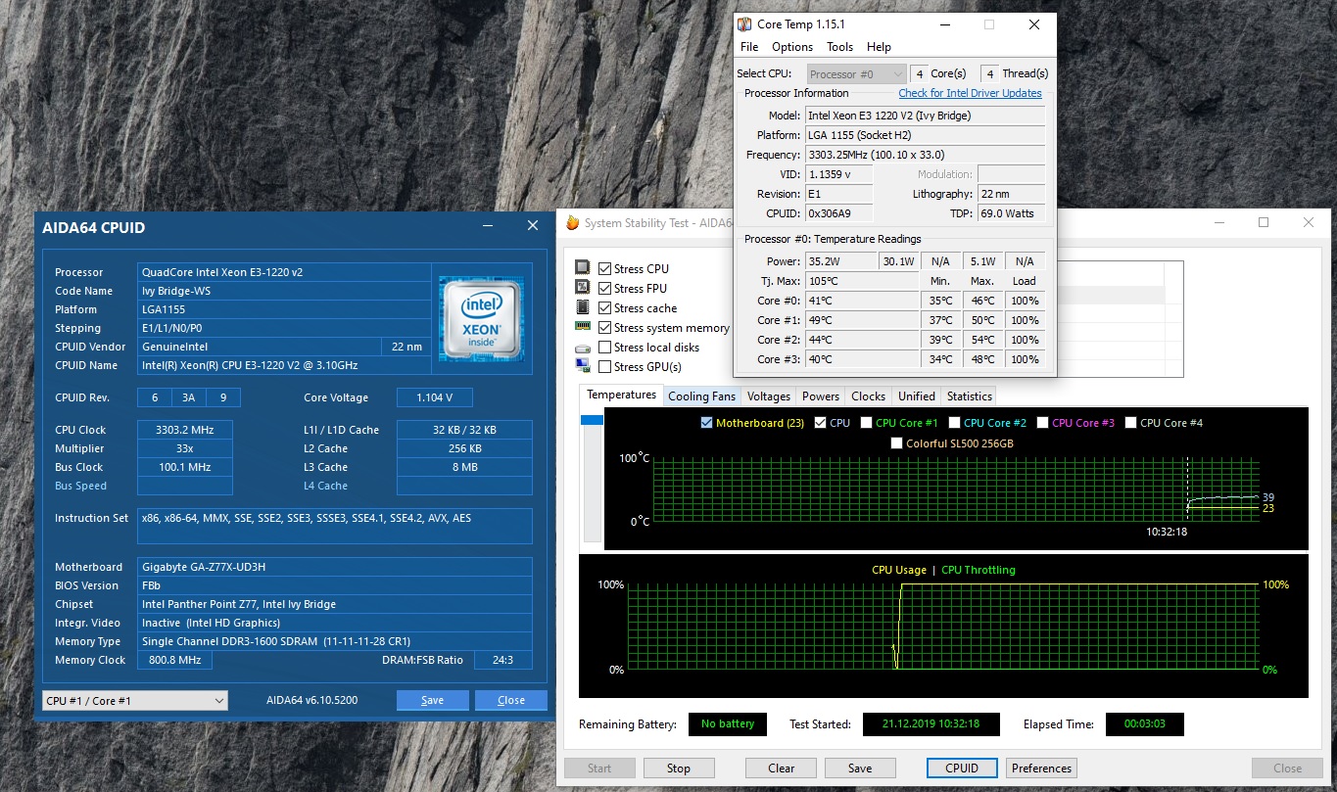
Task: Select the Clocks tab
Action: [x=868, y=396]
